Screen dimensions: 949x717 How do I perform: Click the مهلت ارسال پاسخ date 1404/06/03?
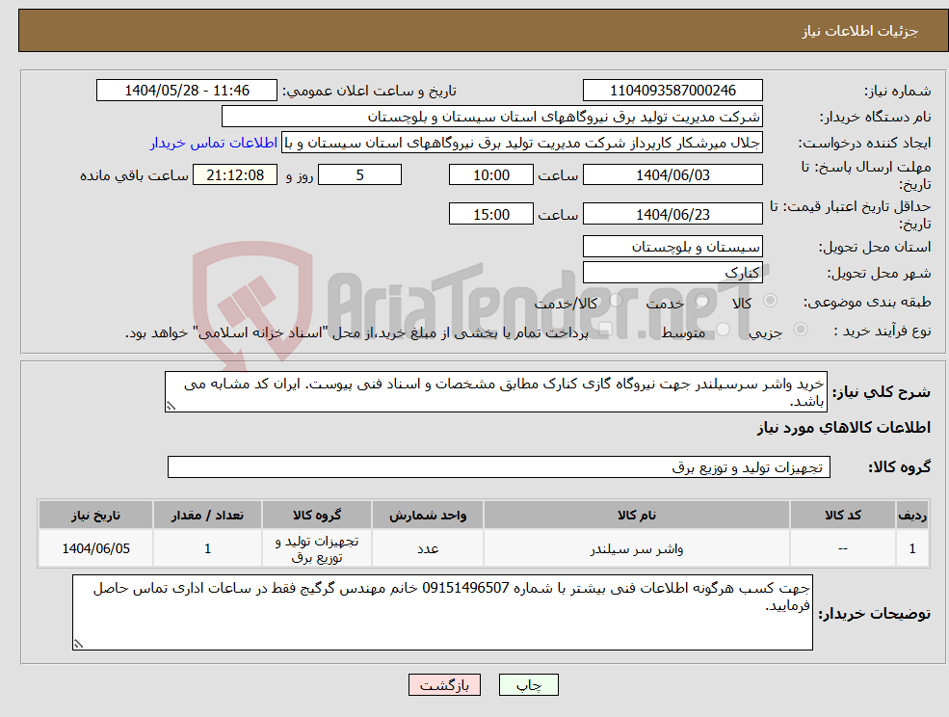[x=672, y=174]
